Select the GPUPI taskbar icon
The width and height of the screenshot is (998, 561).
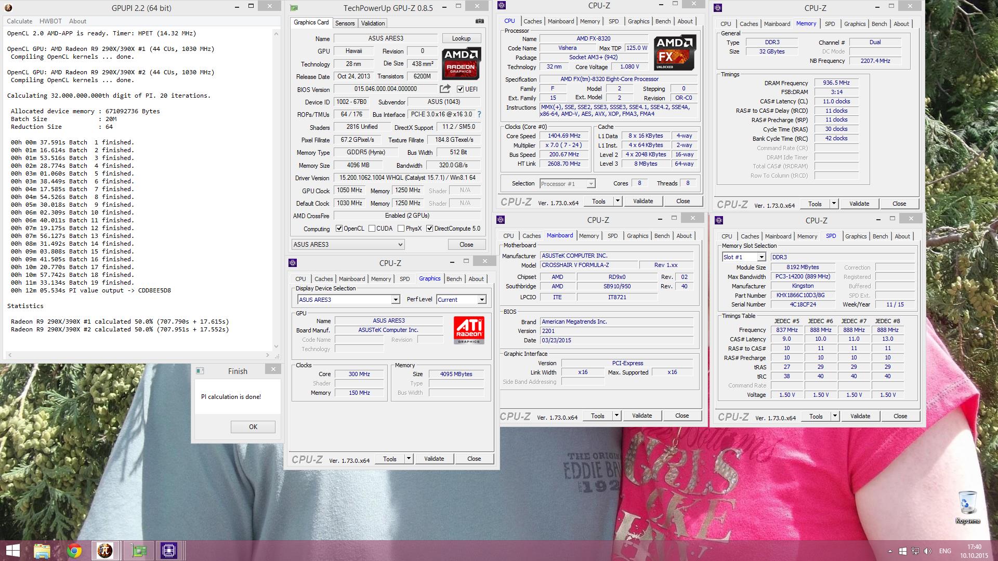[x=106, y=551]
